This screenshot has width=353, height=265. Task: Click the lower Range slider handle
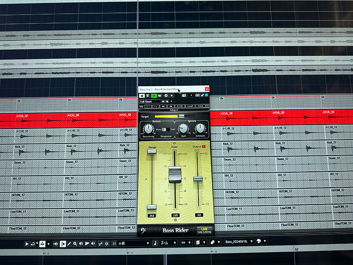151,207
